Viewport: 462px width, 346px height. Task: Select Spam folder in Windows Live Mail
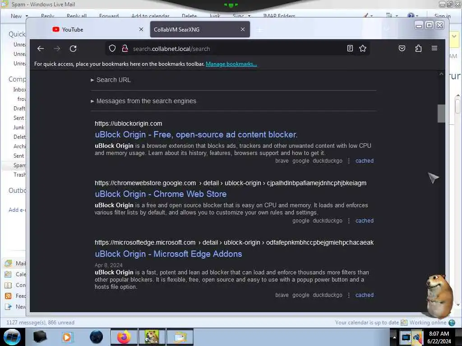[x=19, y=165]
